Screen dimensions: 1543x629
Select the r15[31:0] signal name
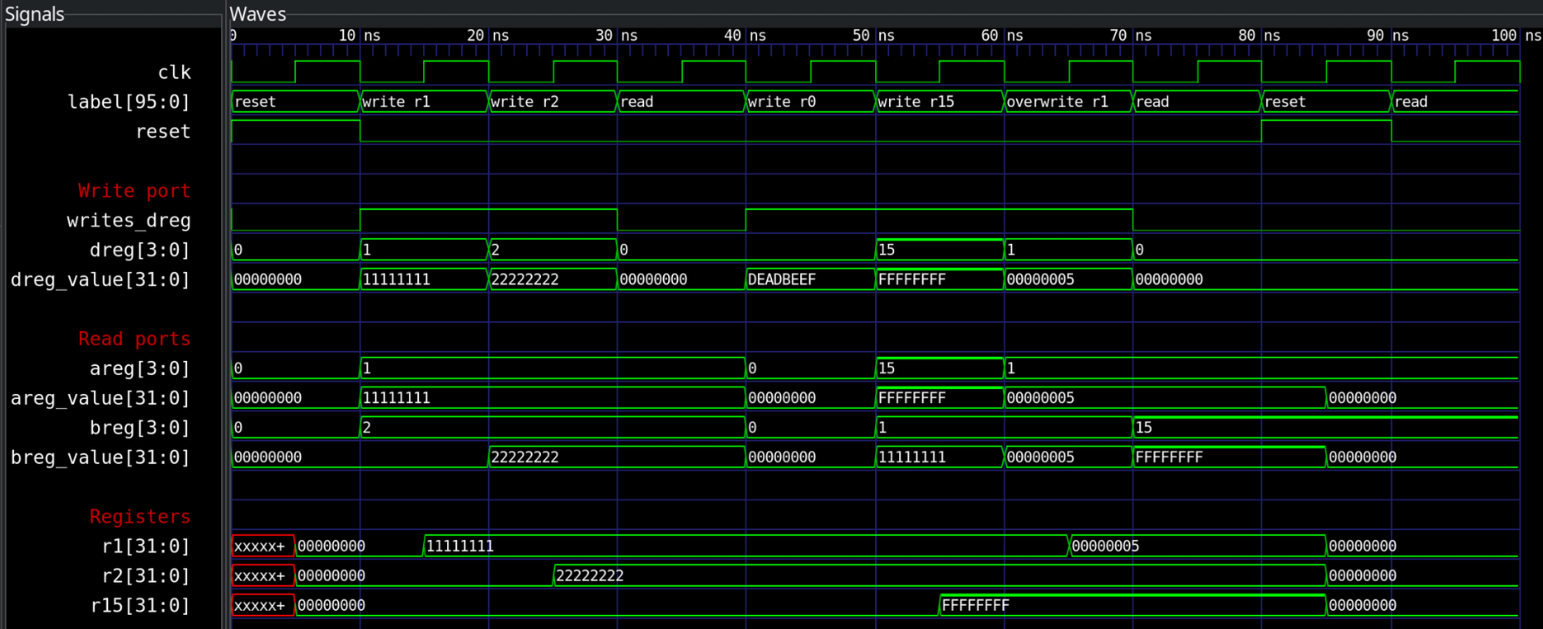point(140,606)
